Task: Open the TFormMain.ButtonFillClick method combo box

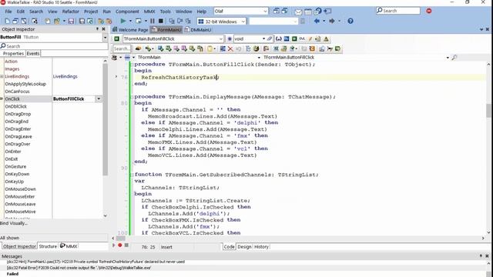Action: 221,39
